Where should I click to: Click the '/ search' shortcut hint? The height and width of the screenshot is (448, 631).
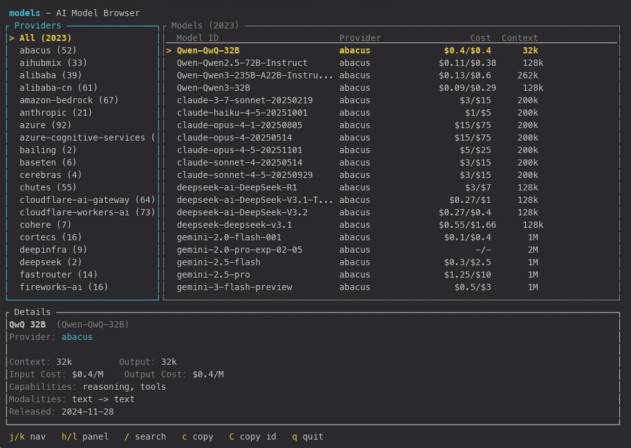[145, 436]
